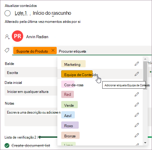The width and height of the screenshot is (152, 150).
Task: Add the Cor-de-rosa label
Action: [68, 84]
